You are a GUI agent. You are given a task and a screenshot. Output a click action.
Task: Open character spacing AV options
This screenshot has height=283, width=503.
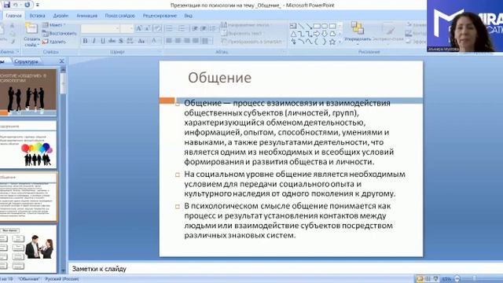(x=130, y=41)
